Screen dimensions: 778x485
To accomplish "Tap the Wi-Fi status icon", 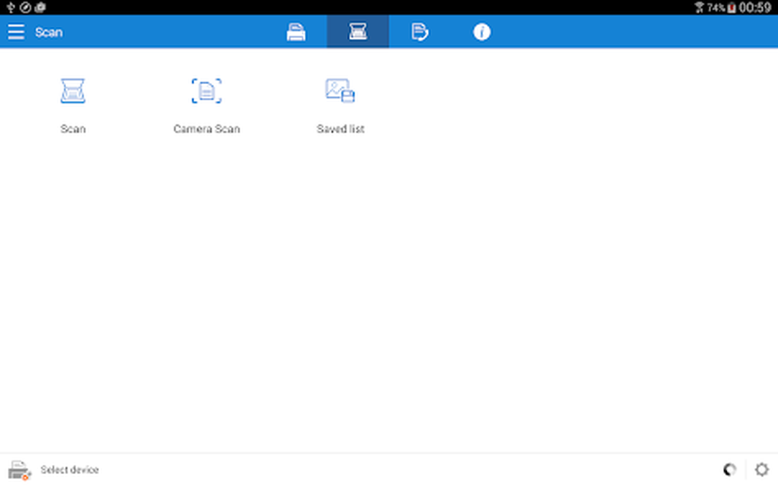I will (x=700, y=8).
